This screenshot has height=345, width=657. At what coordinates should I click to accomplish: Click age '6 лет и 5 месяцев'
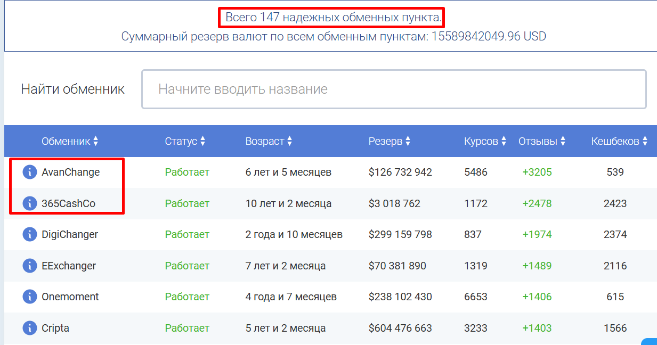coord(288,172)
